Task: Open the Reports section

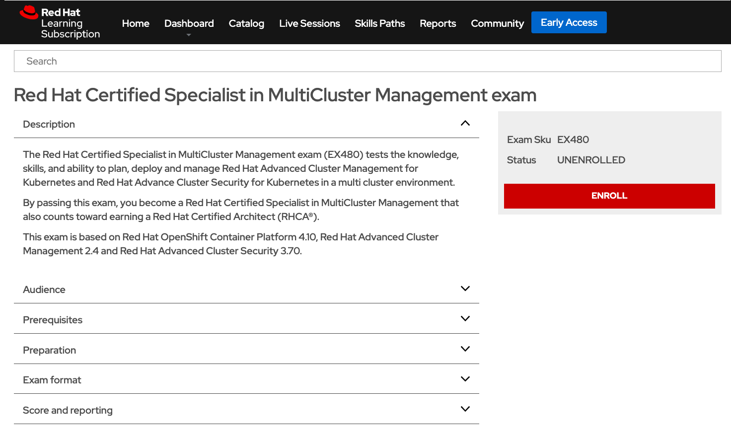Action: click(x=438, y=23)
